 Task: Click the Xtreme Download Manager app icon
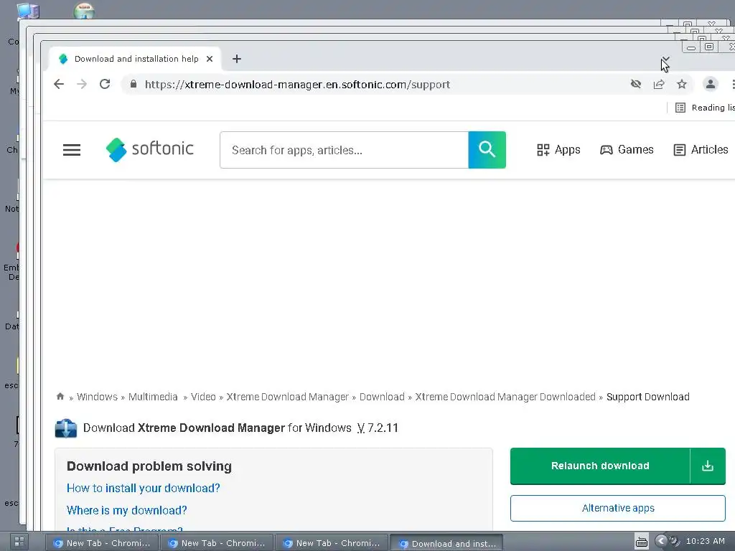[x=65, y=428]
